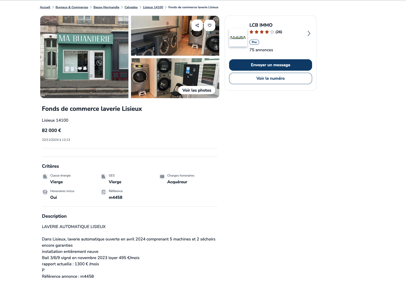Click the LCB IMMO agency logo

[238, 38]
